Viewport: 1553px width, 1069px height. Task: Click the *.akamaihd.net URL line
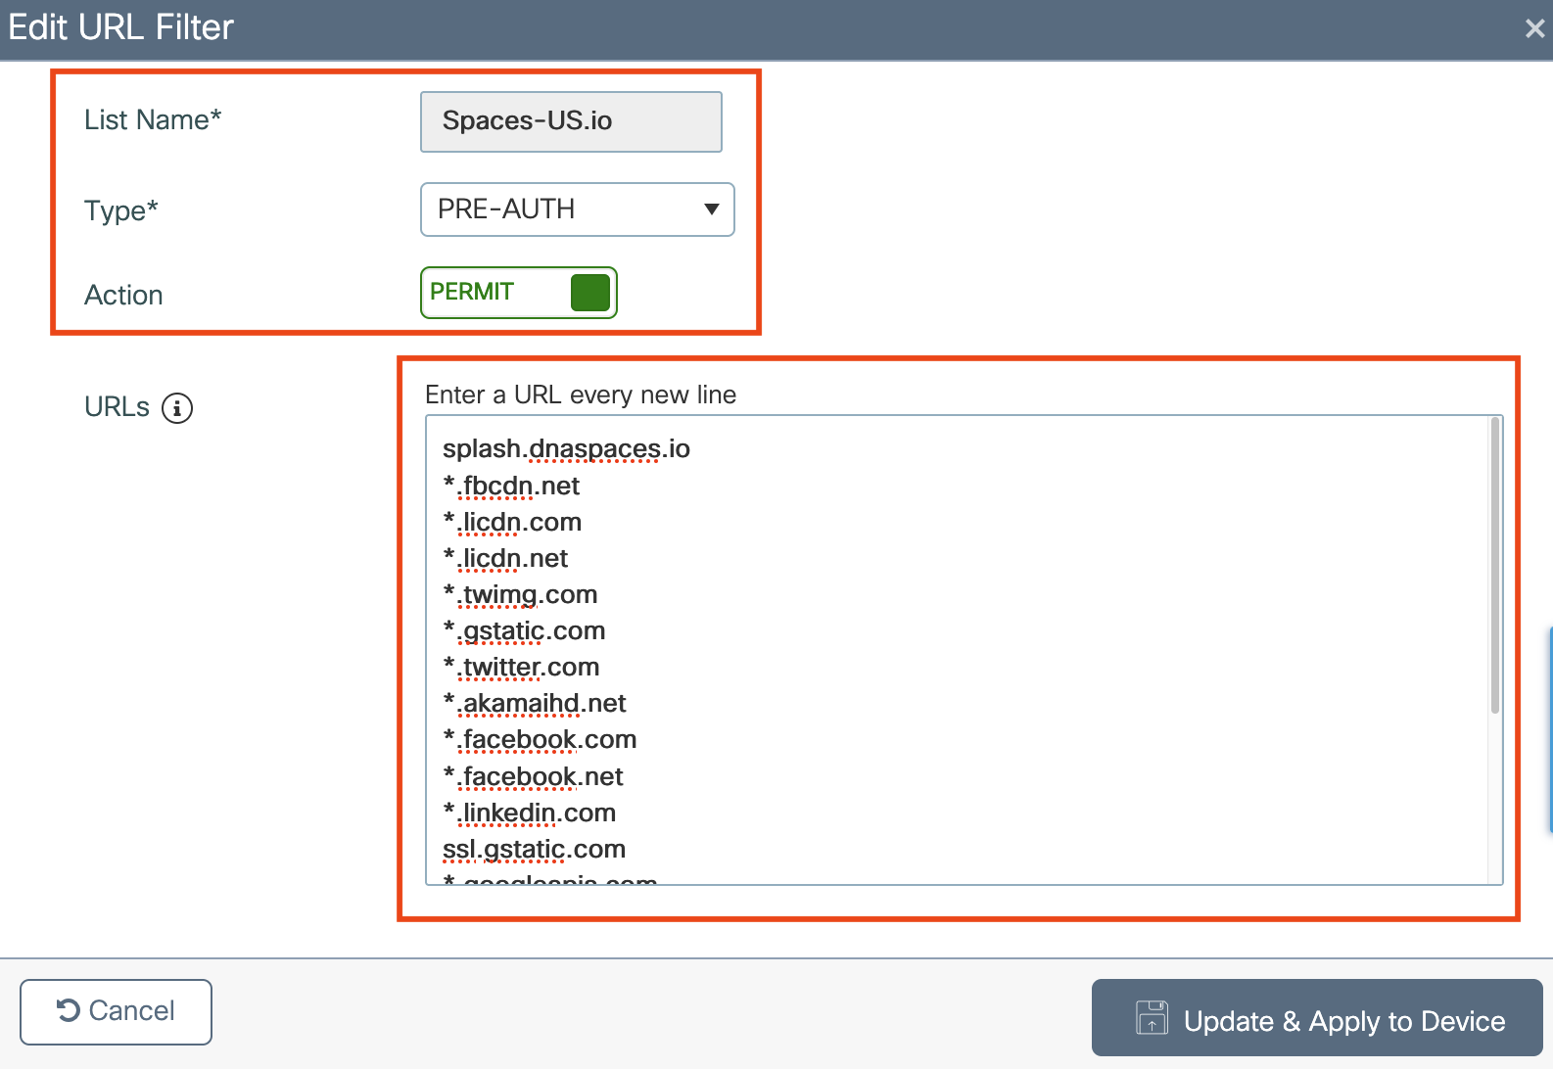535,703
